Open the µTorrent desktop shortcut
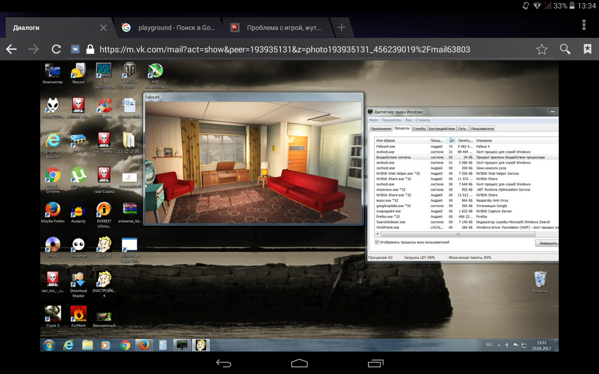 [x=78, y=178]
